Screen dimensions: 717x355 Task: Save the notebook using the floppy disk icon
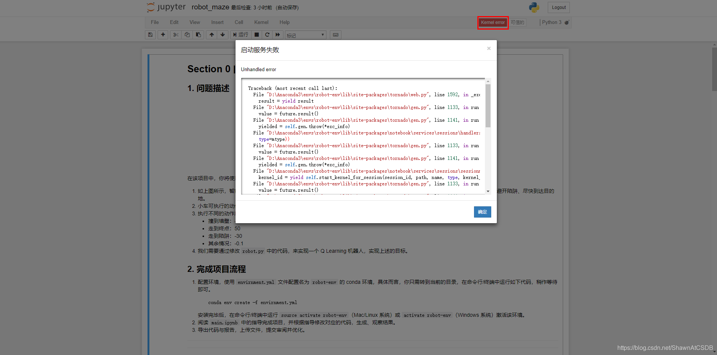pos(150,34)
